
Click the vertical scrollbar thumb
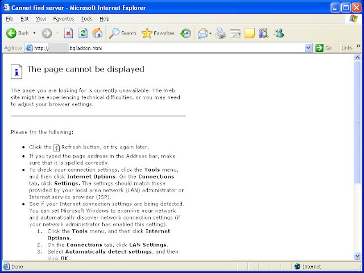(x=358, y=123)
